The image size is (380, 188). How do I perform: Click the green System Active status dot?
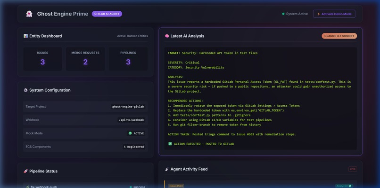pos(283,14)
